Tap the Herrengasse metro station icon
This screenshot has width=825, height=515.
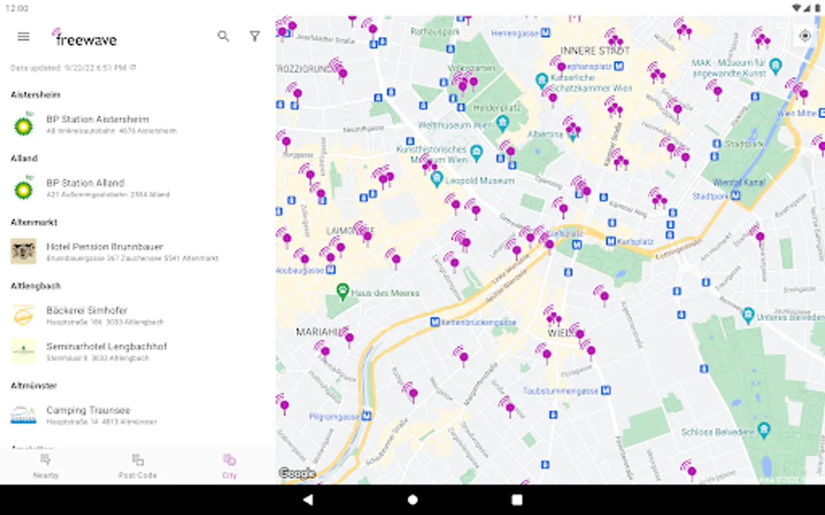pos(545,33)
